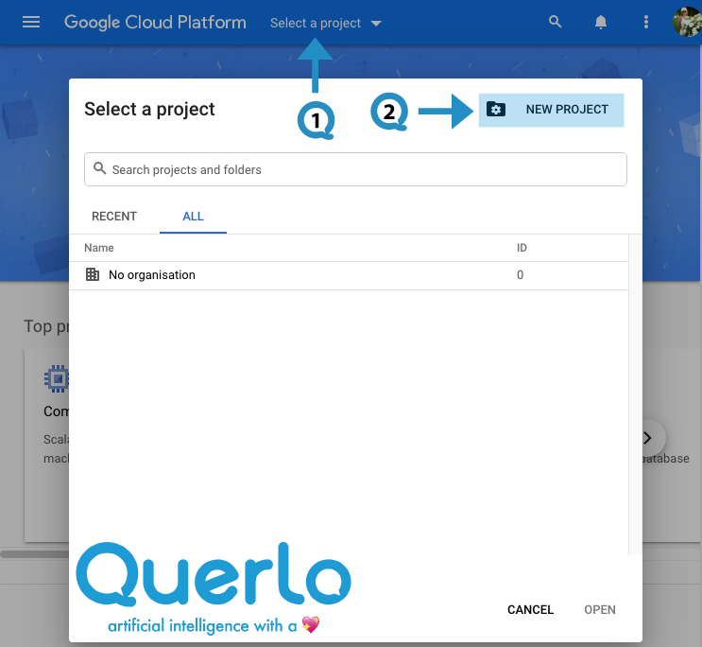This screenshot has height=647, width=702.
Task: Click the Google Cloud Platform logo text
Action: pyautogui.click(x=155, y=23)
